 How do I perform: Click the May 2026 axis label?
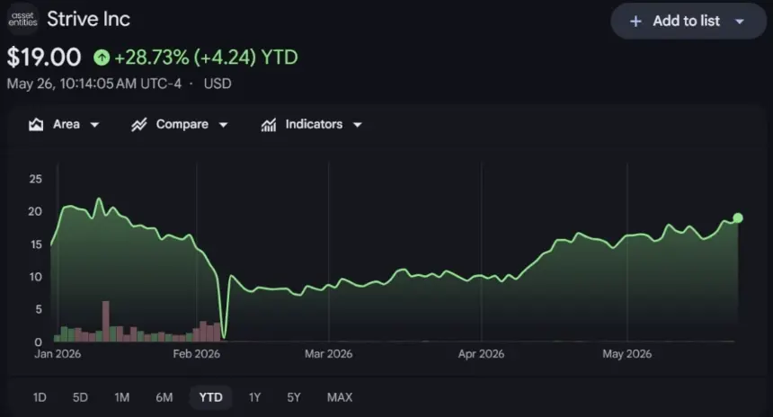[x=627, y=354]
